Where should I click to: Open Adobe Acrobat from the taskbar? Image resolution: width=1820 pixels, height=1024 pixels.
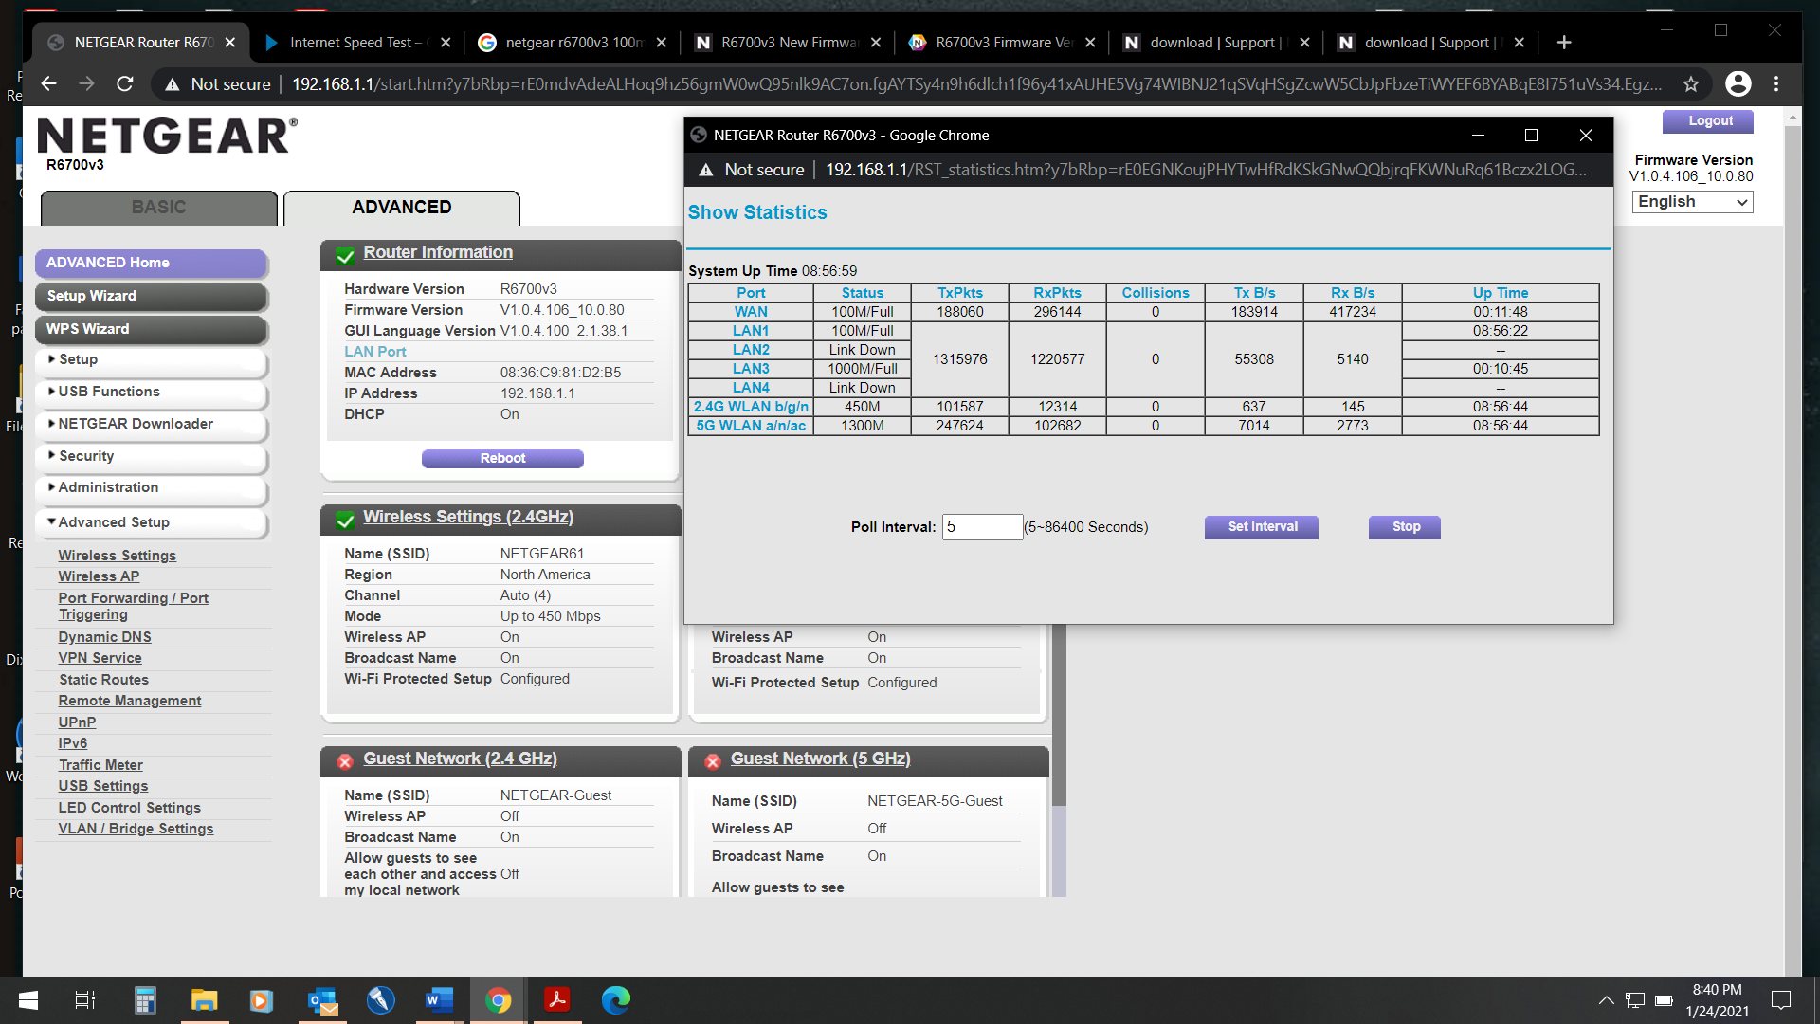557,999
